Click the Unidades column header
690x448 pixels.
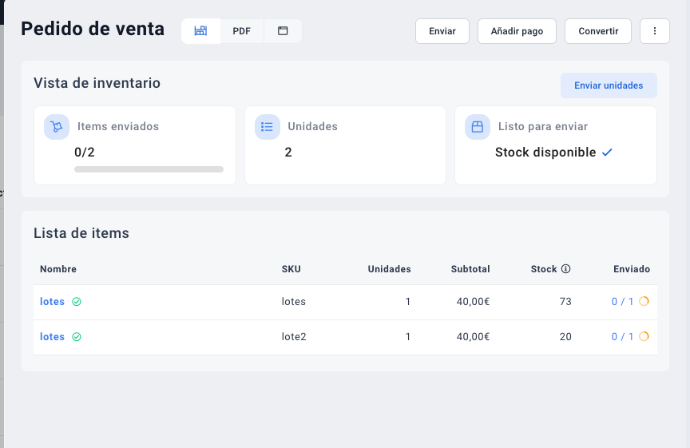[x=390, y=269]
